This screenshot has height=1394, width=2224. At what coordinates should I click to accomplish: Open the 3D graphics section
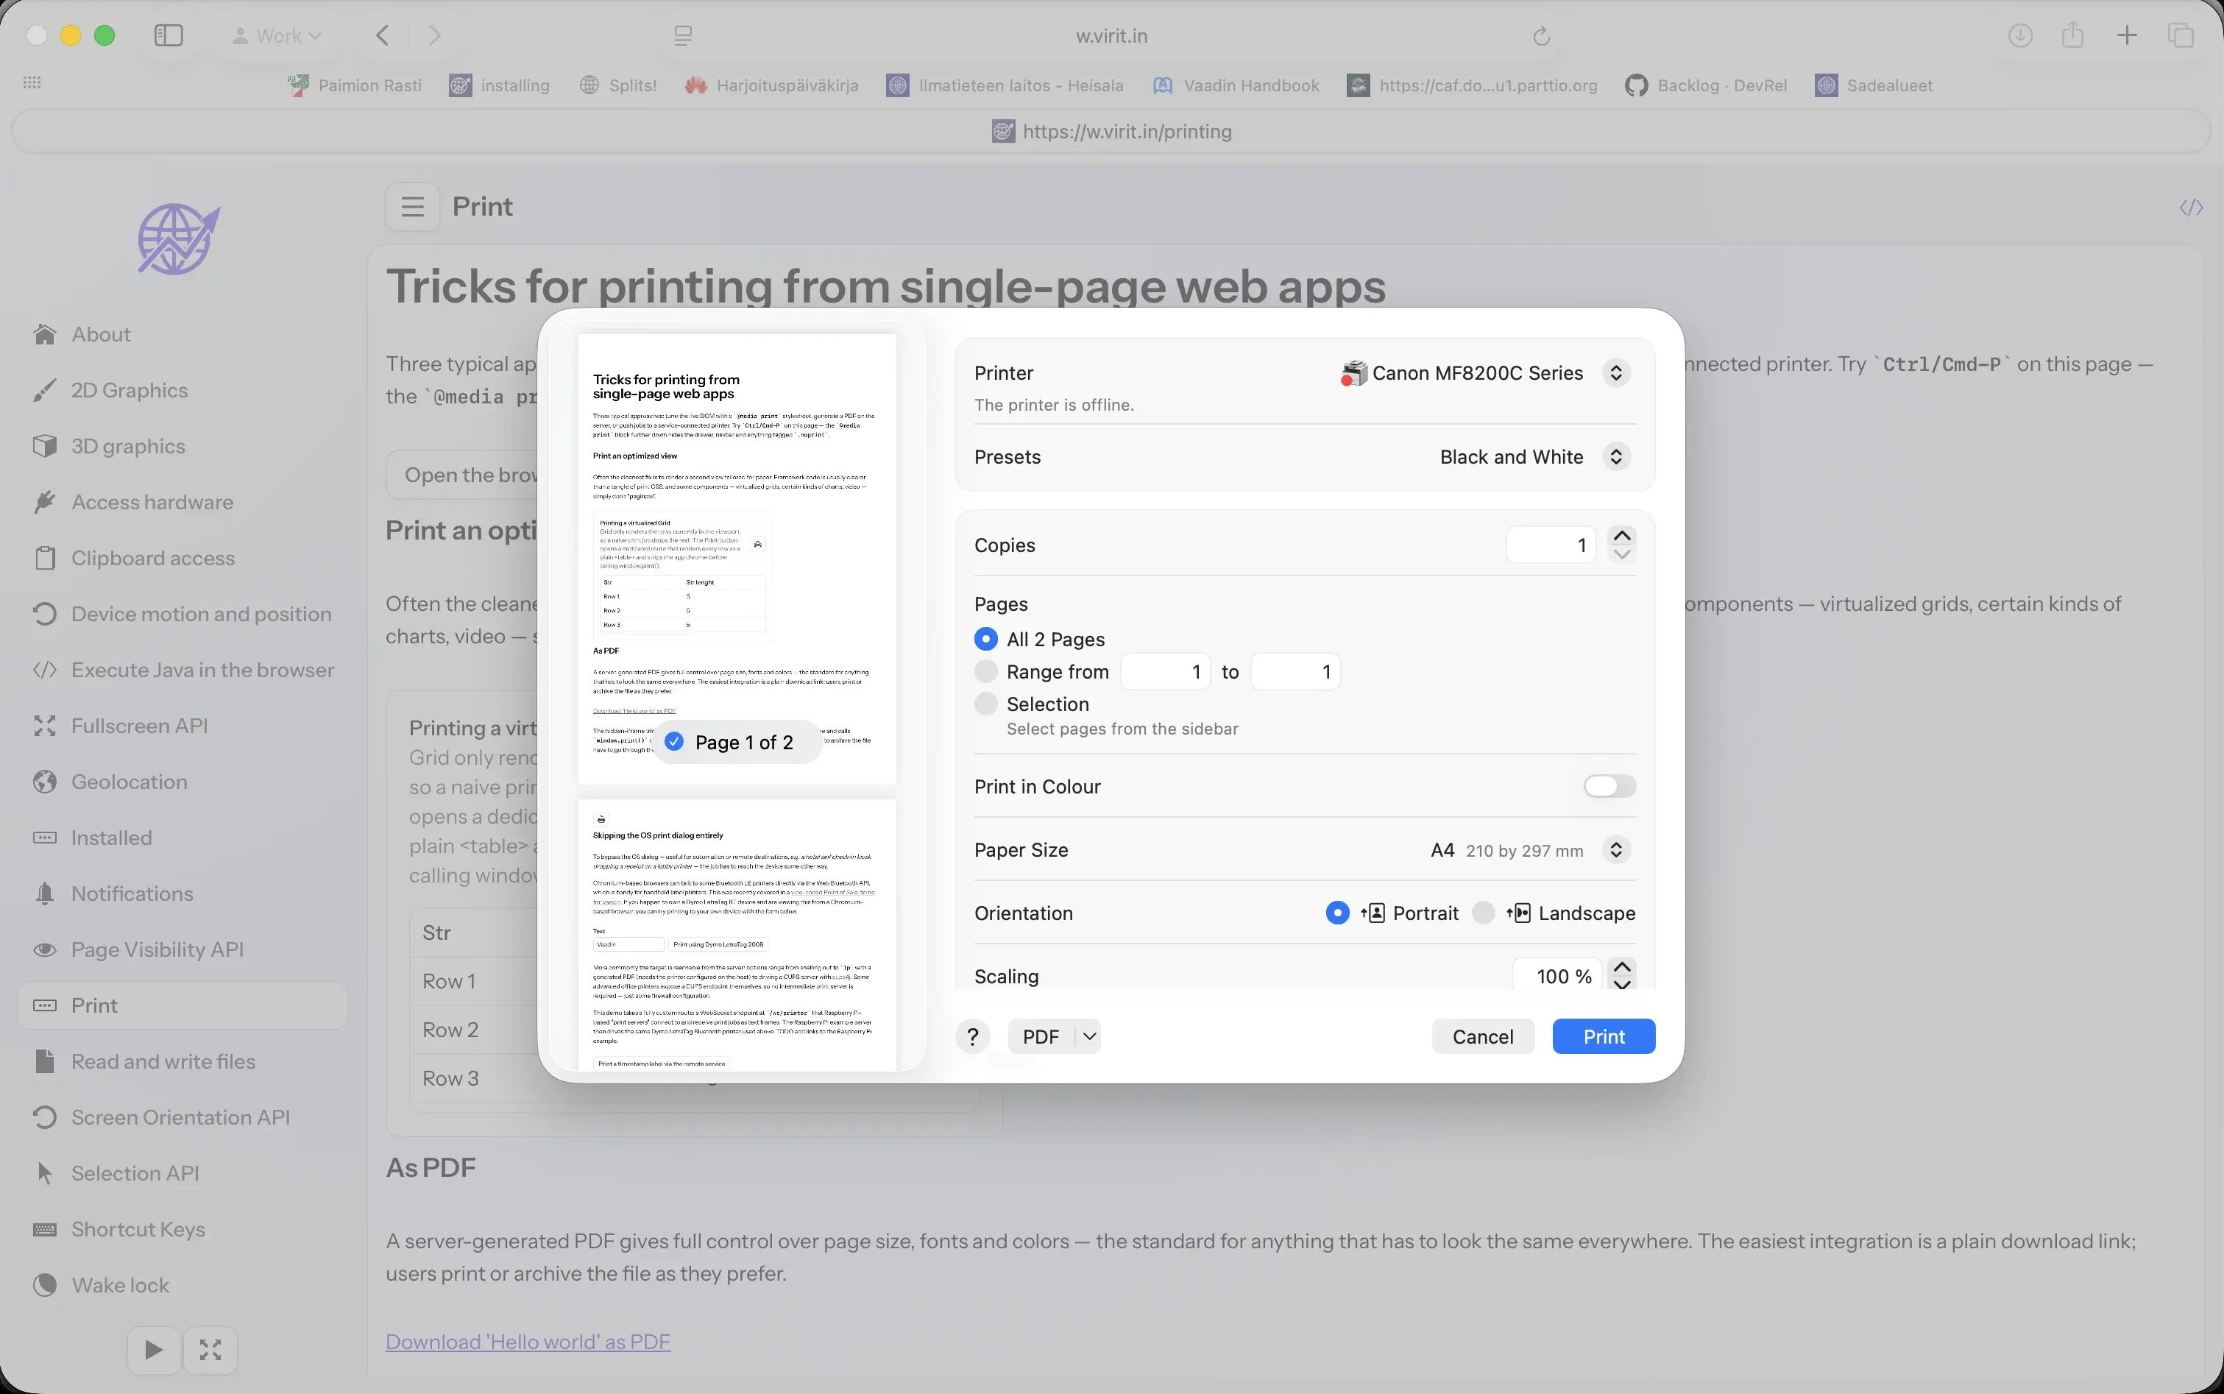pyautogui.click(x=127, y=445)
